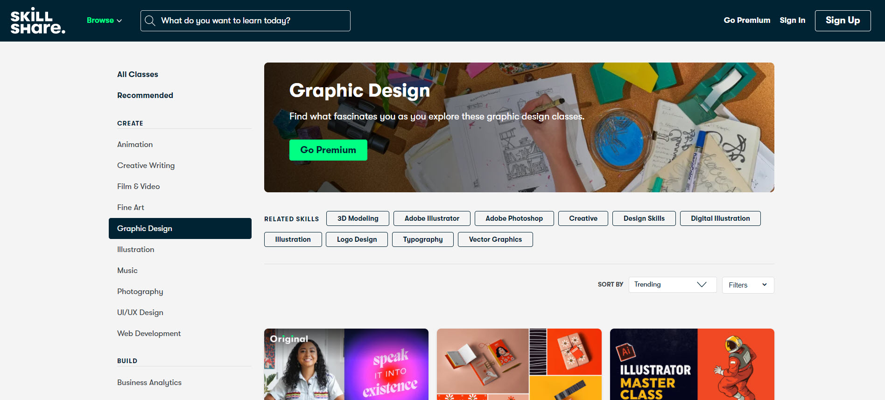The image size is (885, 400).
Task: Click the Browse chevron arrow
Action: [x=119, y=21]
